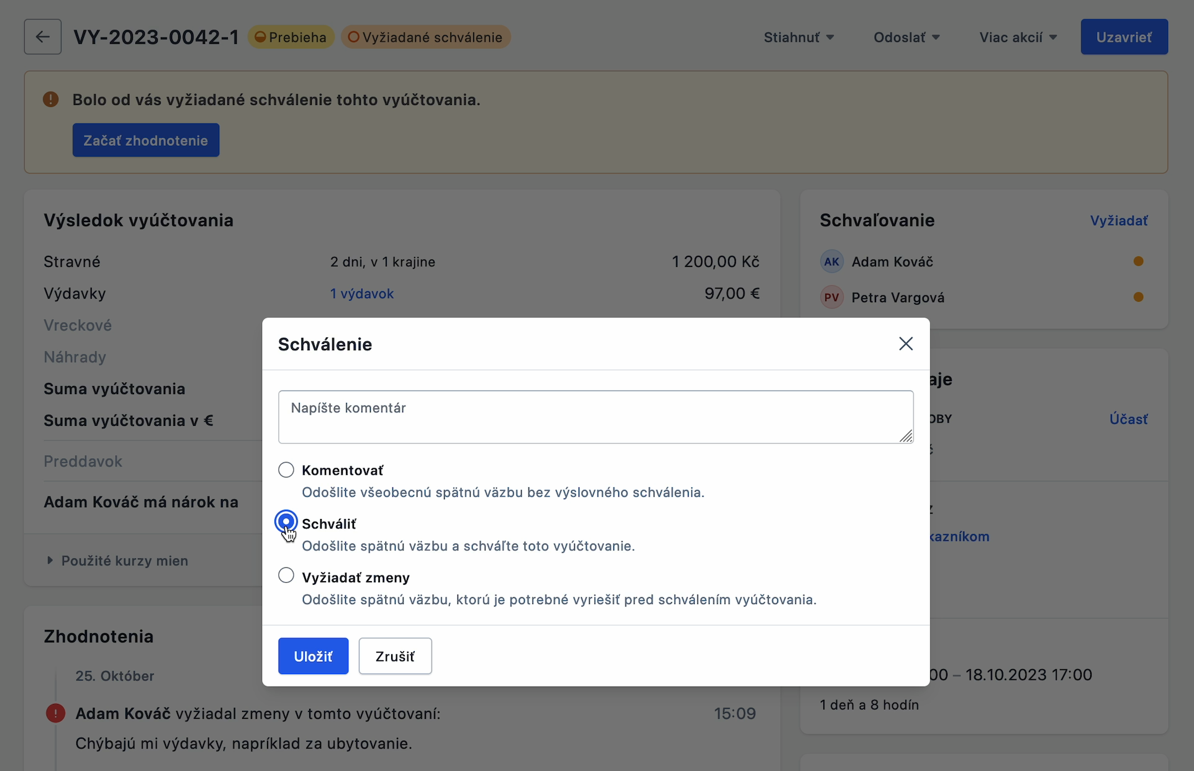Click the orange status dot for Adam Kováč
The width and height of the screenshot is (1194, 771).
pyautogui.click(x=1137, y=261)
